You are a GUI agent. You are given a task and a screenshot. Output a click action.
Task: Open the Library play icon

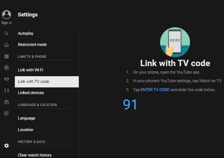[6, 113]
